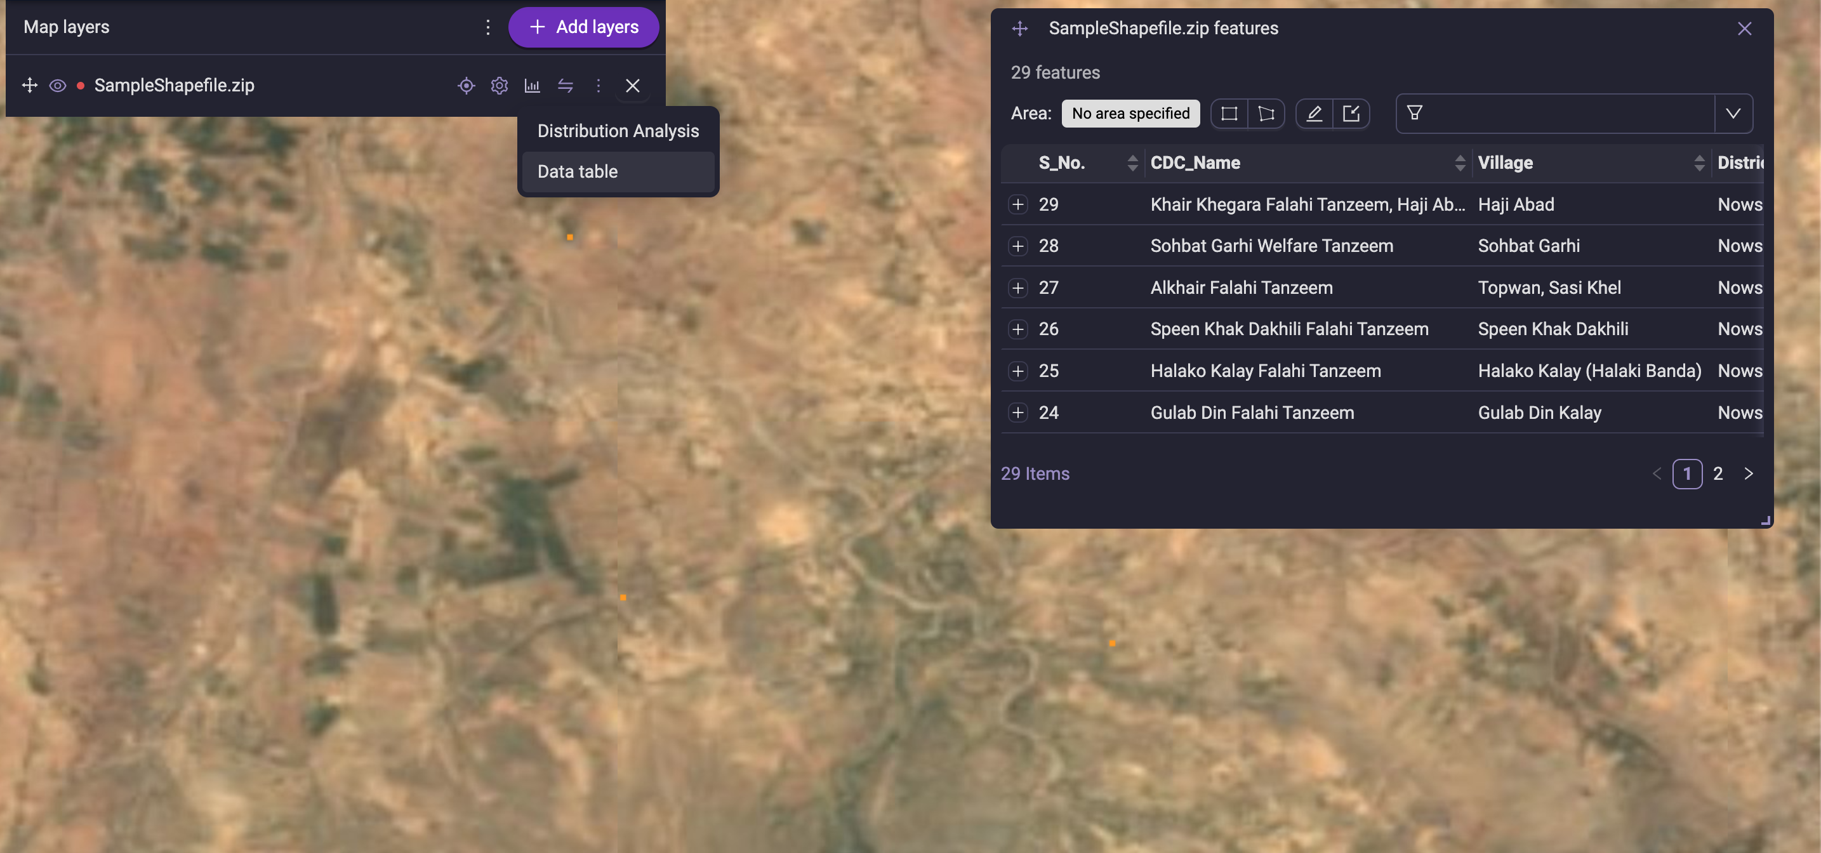Sort table by S_No. column
Image resolution: width=1821 pixels, height=853 pixels.
click(x=1132, y=163)
